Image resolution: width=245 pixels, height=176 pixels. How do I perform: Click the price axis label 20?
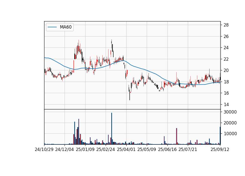[x=226, y=70]
